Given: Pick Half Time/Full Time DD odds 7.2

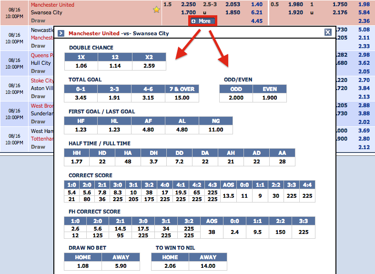Looking at the screenshot, I should pos(179,162).
